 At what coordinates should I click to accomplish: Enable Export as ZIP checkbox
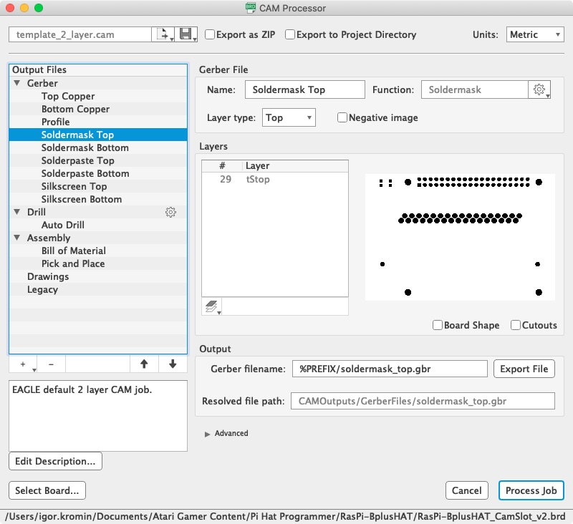[x=210, y=34]
